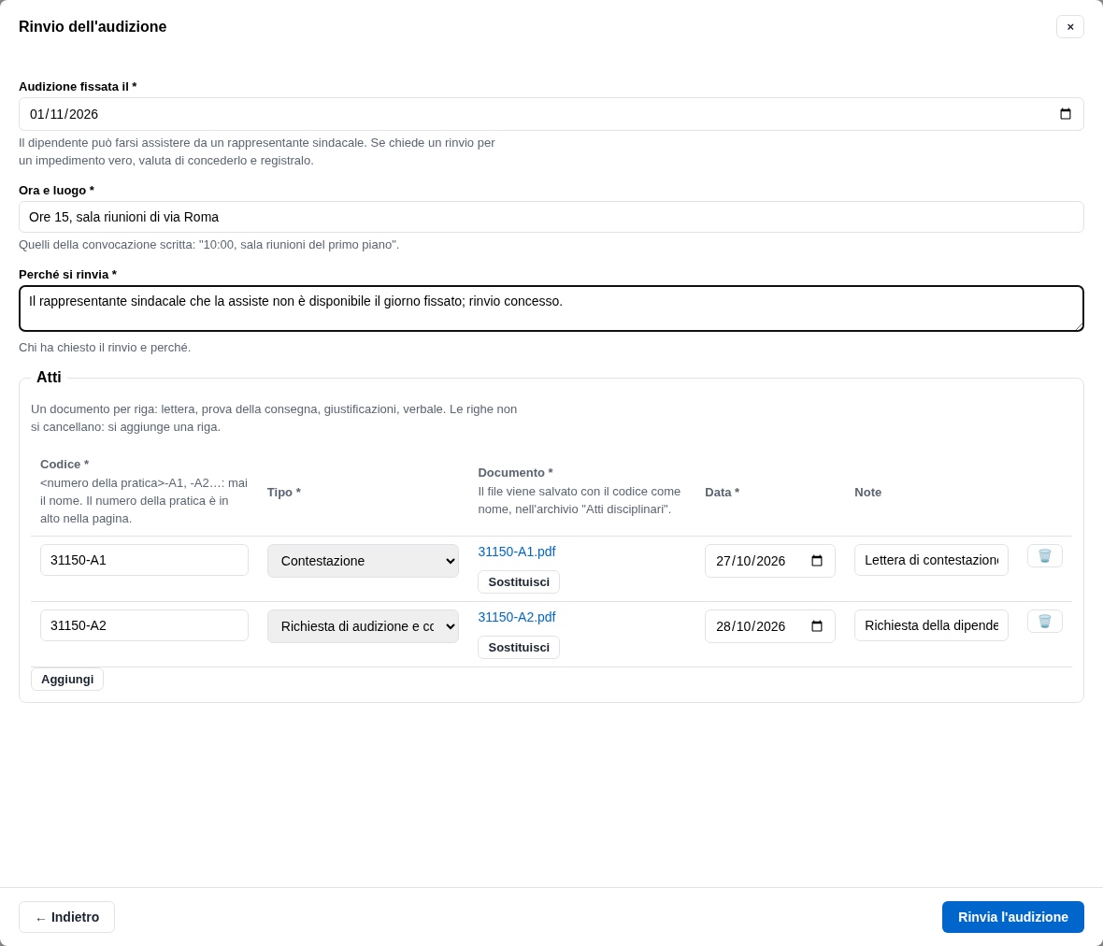
Task: Edit the codice field 31150-A2
Action: pos(144,625)
